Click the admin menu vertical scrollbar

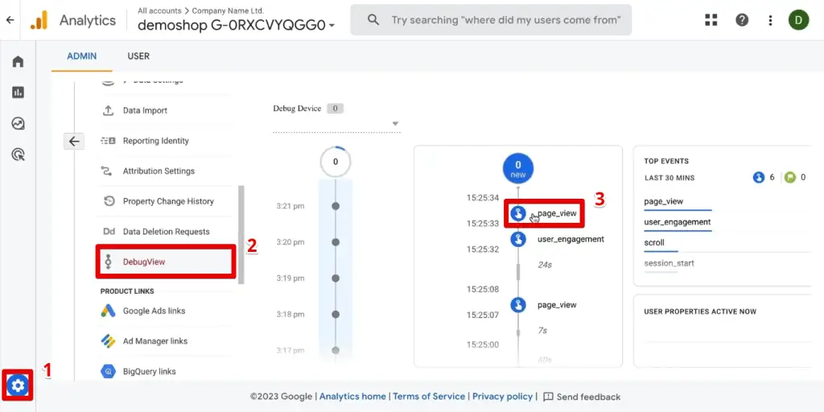[x=241, y=234]
